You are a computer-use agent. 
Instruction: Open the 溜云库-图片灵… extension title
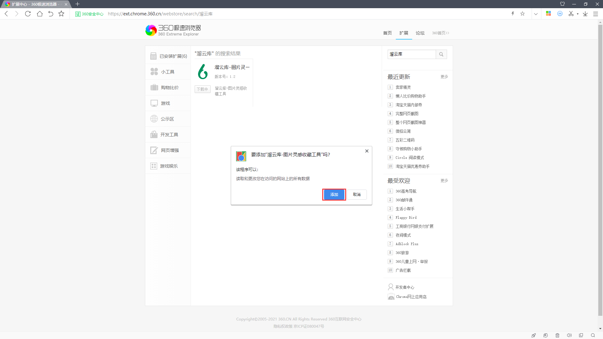[x=232, y=67]
